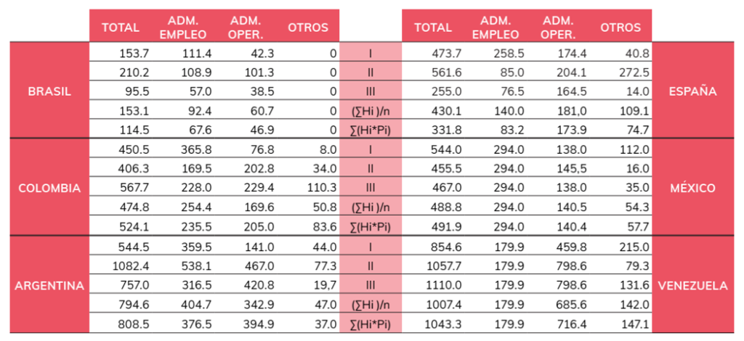Select the COLOMBIA country label cell
This screenshot has width=744, height=341.
[49, 188]
